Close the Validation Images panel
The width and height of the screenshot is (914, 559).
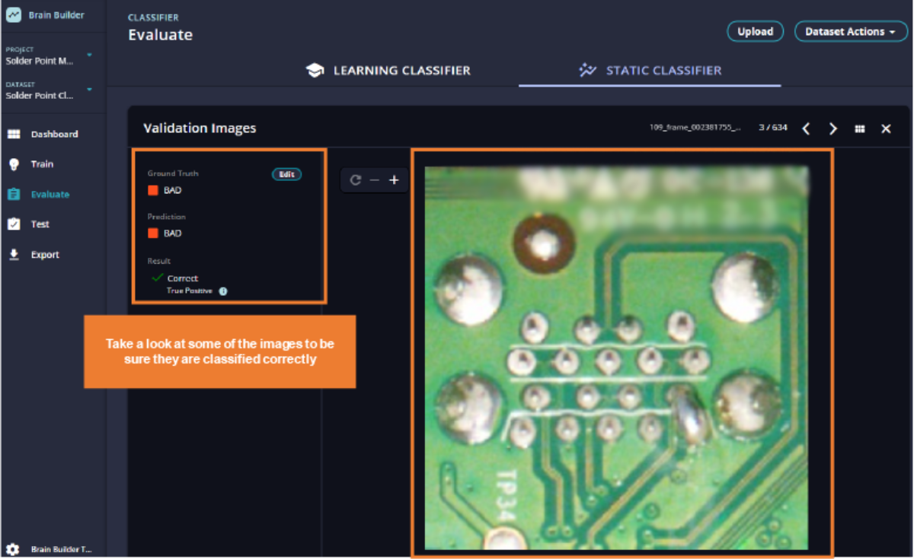pyautogui.click(x=886, y=129)
